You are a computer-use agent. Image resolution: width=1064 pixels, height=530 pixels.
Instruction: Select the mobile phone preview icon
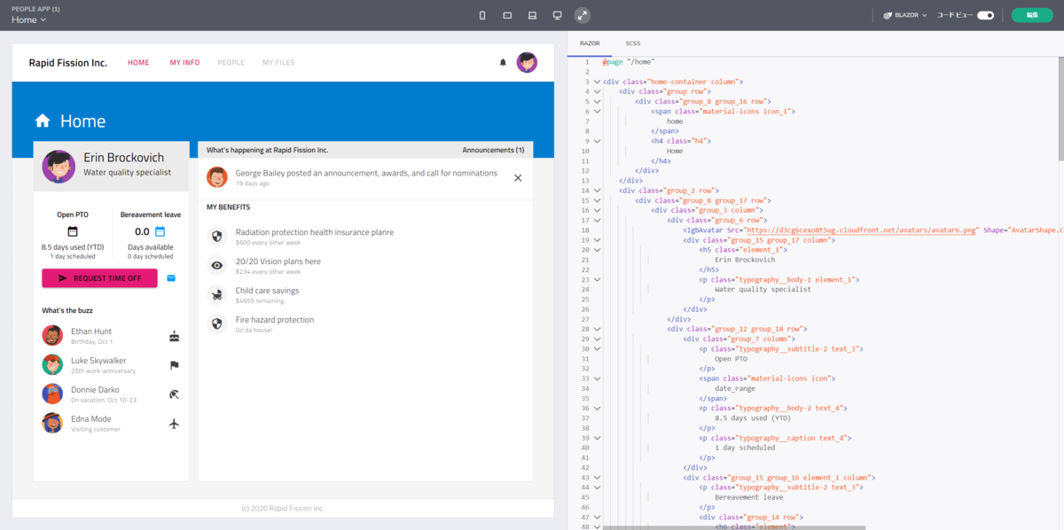tap(482, 15)
